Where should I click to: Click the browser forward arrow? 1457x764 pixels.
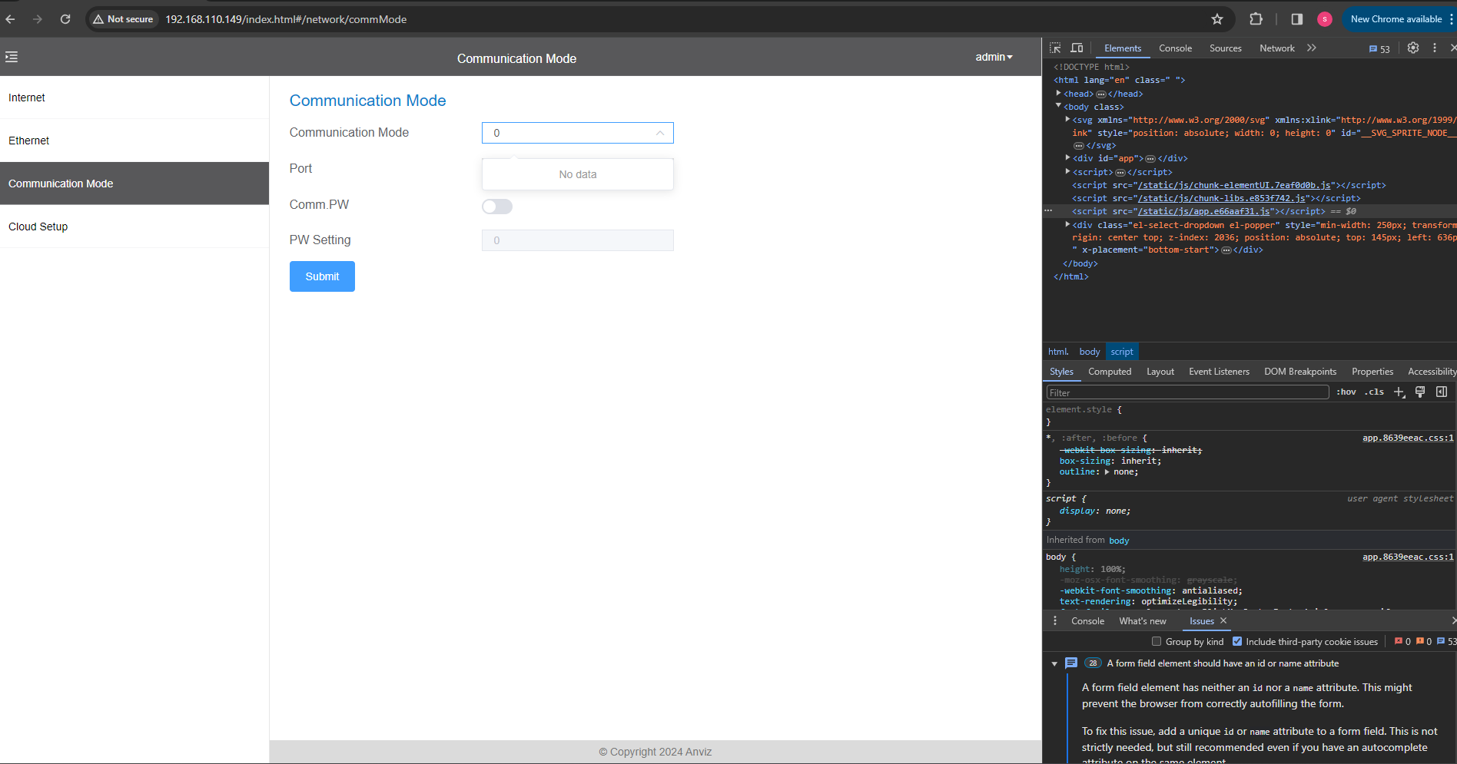[x=38, y=19]
